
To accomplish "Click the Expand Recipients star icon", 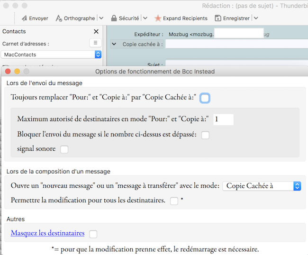I will (x=158, y=18).
